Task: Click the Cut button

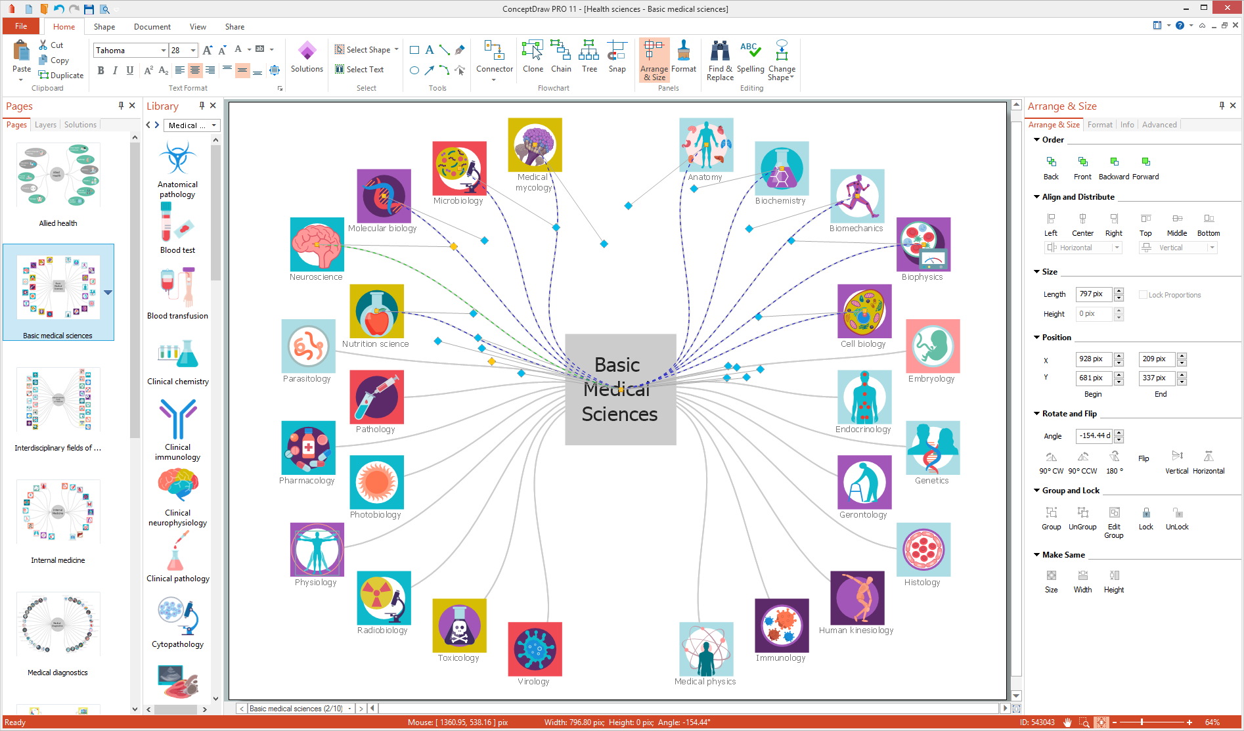Action: point(51,45)
